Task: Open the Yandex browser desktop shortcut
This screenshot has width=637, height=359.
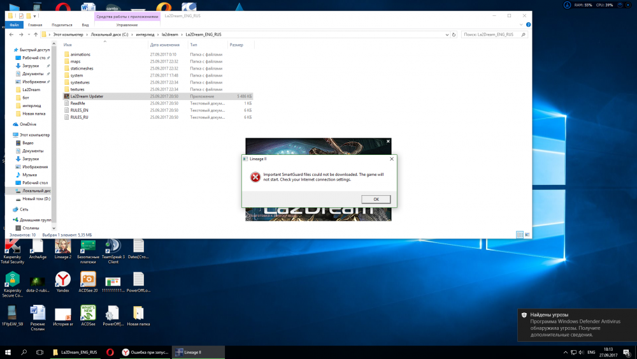Action: click(x=62, y=279)
